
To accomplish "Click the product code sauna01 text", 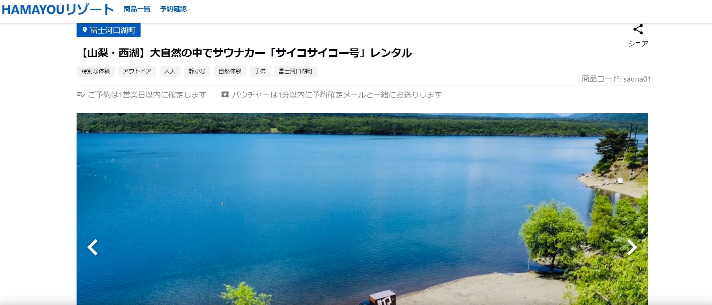I will pyautogui.click(x=616, y=79).
